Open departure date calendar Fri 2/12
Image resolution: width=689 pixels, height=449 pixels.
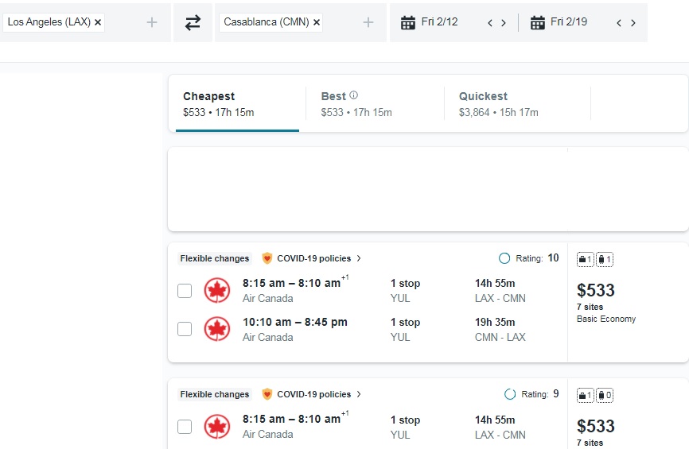tap(430, 22)
